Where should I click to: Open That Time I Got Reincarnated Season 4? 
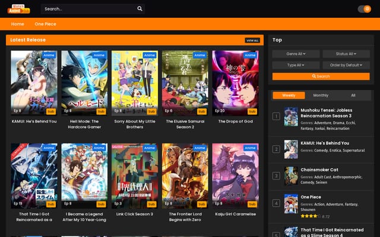[x=332, y=232]
